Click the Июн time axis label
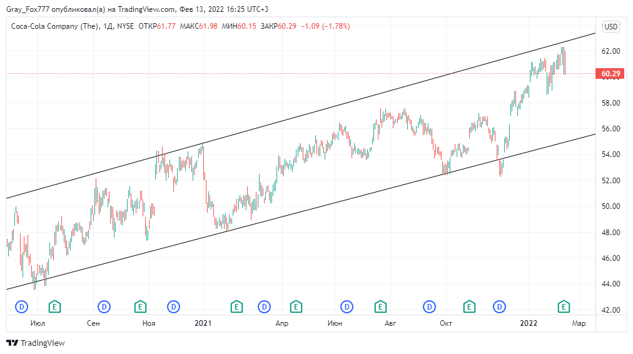Screen dimensions: 633x354 pos(335,323)
